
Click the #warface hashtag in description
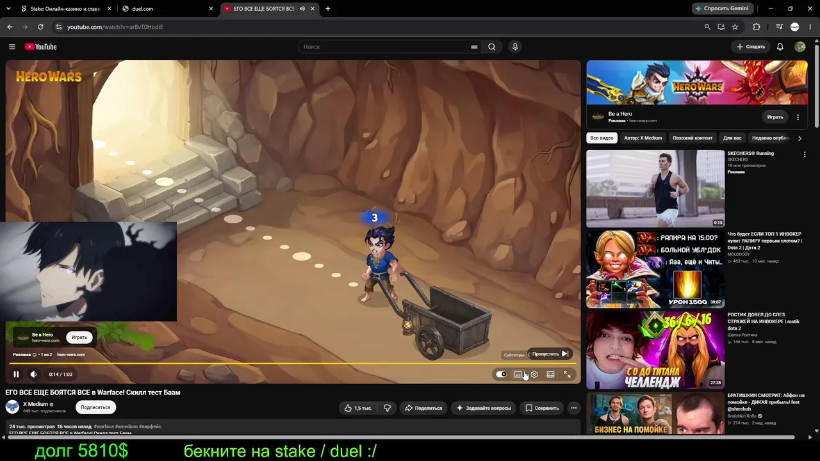pyautogui.click(x=104, y=426)
